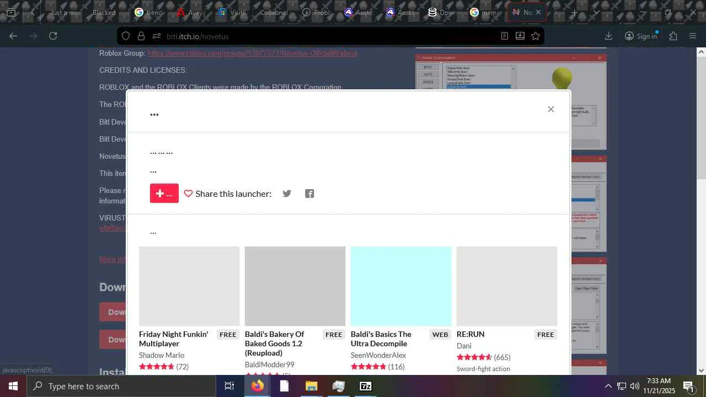Screen dimensions: 706x397
Task: Share this launcher on Facebook
Action: 309,194
